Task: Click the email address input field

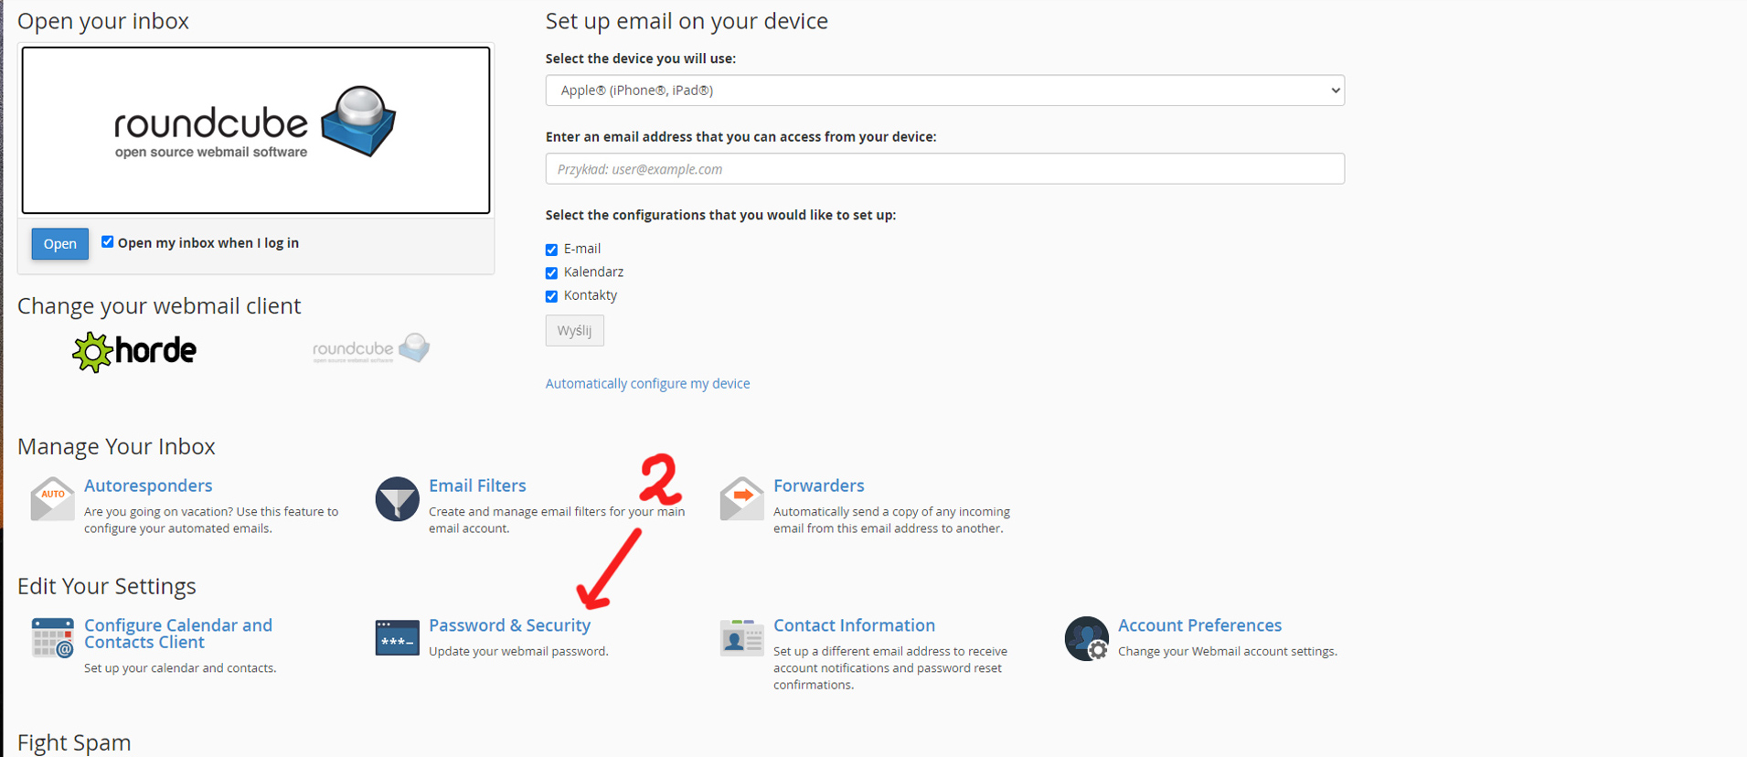Action: click(x=944, y=169)
